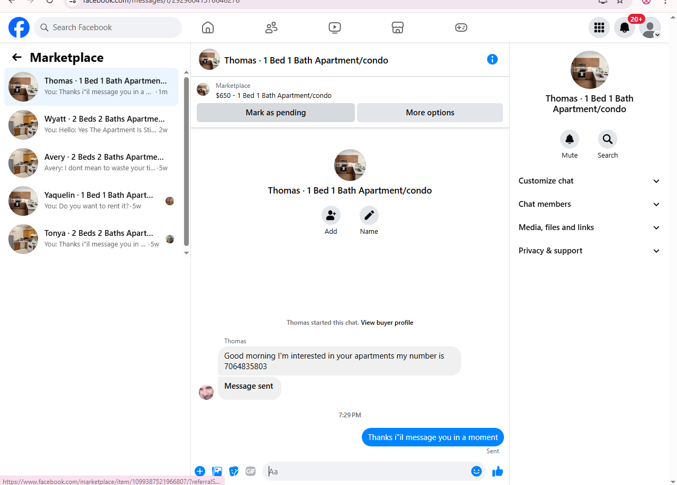Click the browser address bar URL
The width and height of the screenshot is (677, 485).
click(x=161, y=2)
